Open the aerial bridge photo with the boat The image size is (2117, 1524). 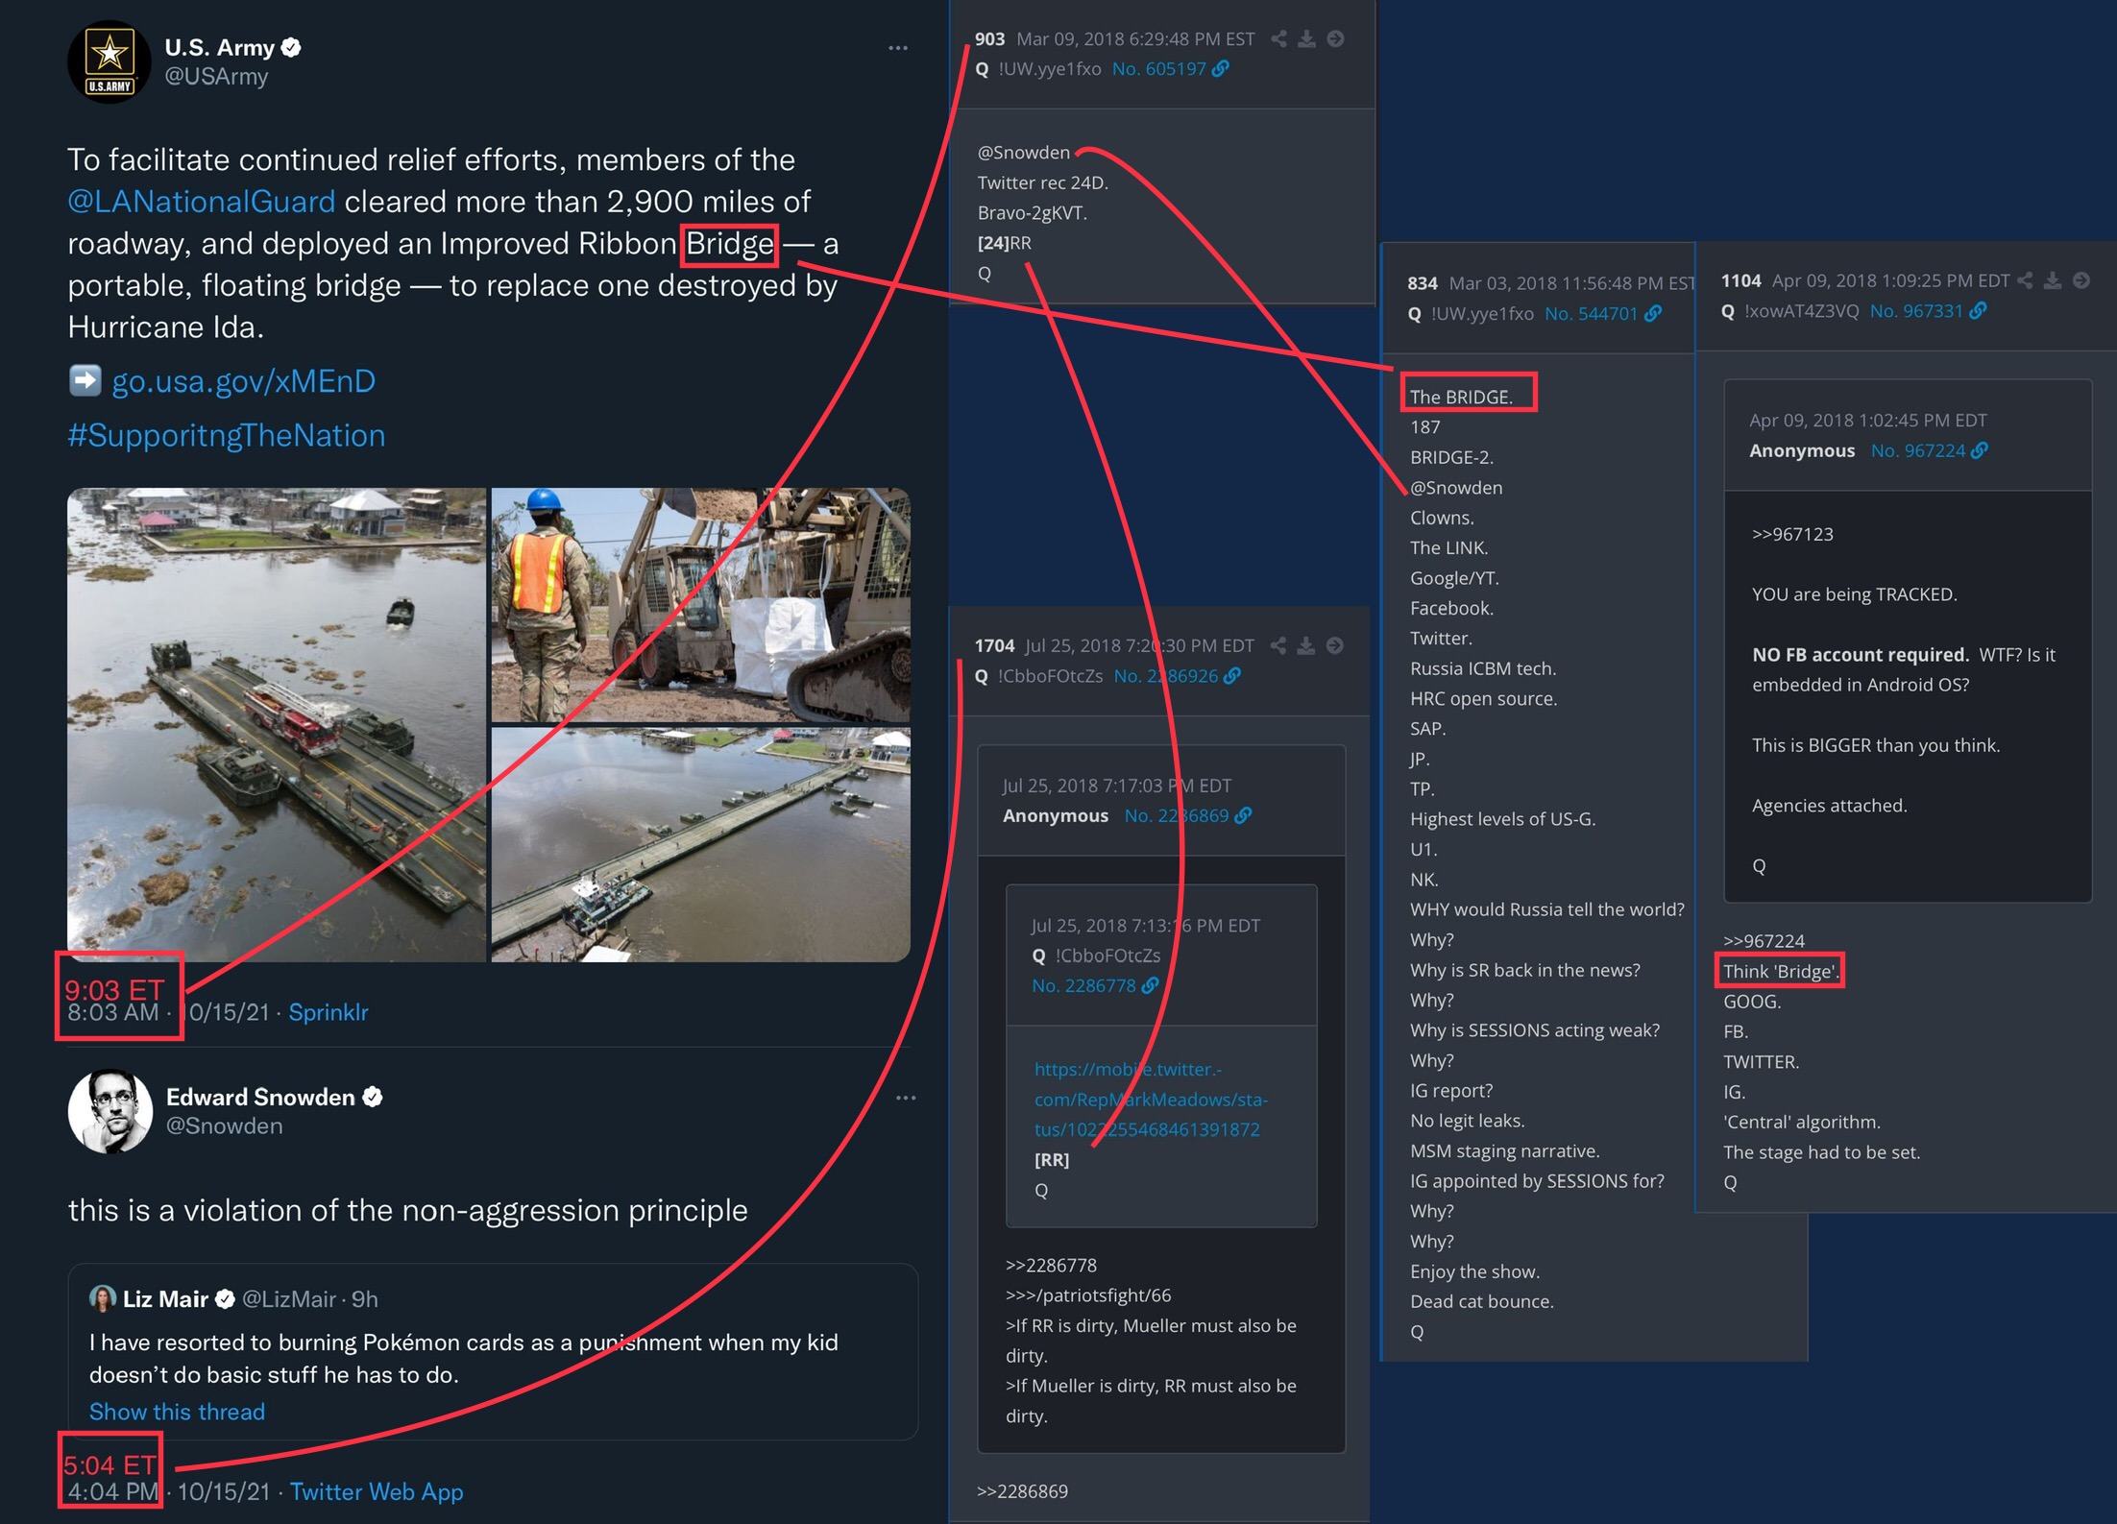(701, 845)
